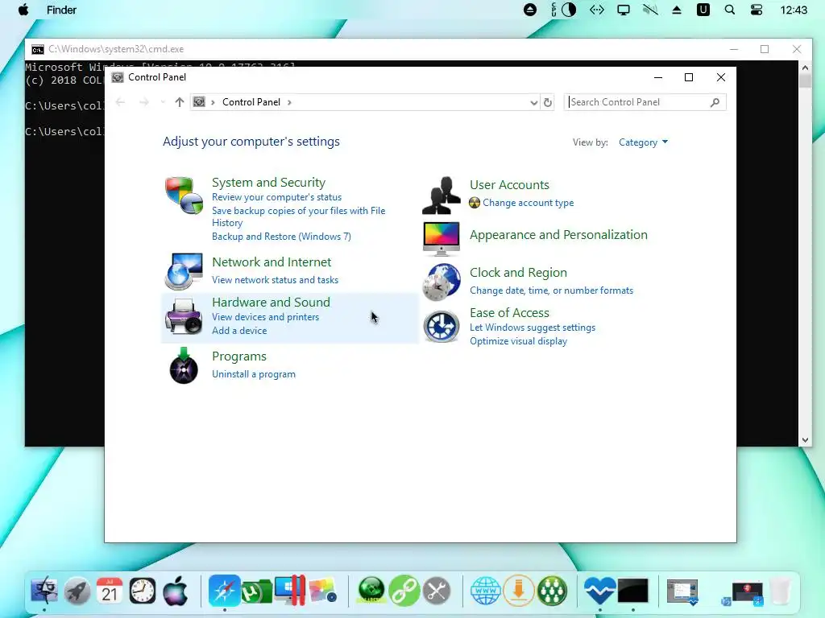Viewport: 825px width, 618px height.
Task: Open the Finder menu in the menu bar
Action: click(x=61, y=10)
